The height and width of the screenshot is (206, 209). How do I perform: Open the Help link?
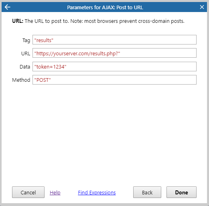point(55,192)
